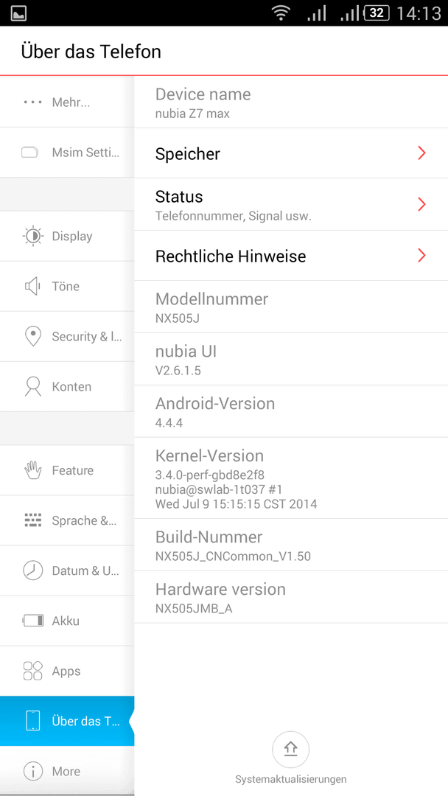Tap the four-squares icon beside Apps
The width and height of the screenshot is (448, 796).
pos(33,671)
